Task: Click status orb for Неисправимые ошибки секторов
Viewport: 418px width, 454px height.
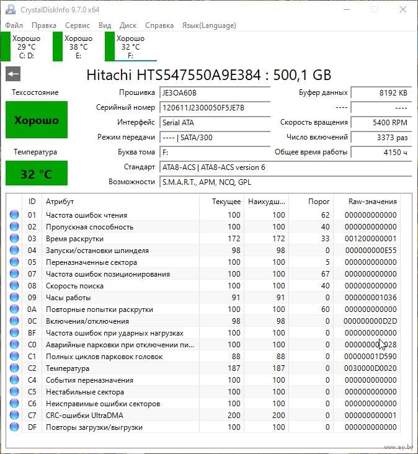Action: click(14, 403)
